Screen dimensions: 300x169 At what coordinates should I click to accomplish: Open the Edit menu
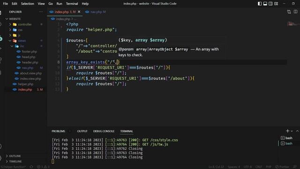click(x=15, y=4)
